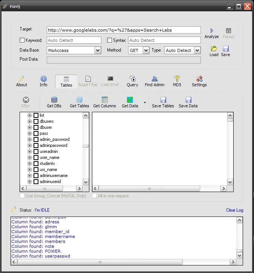
Task: Open the Data Base MsAccess dropdown
Action: (98, 50)
